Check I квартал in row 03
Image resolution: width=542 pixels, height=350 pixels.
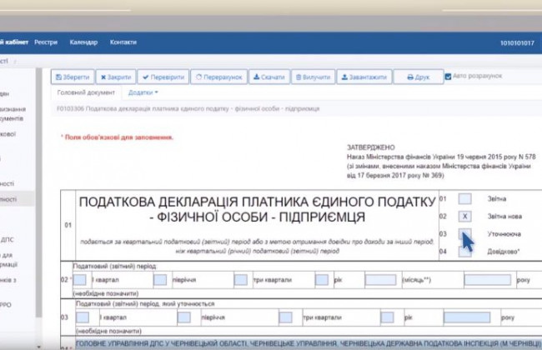click(83, 317)
